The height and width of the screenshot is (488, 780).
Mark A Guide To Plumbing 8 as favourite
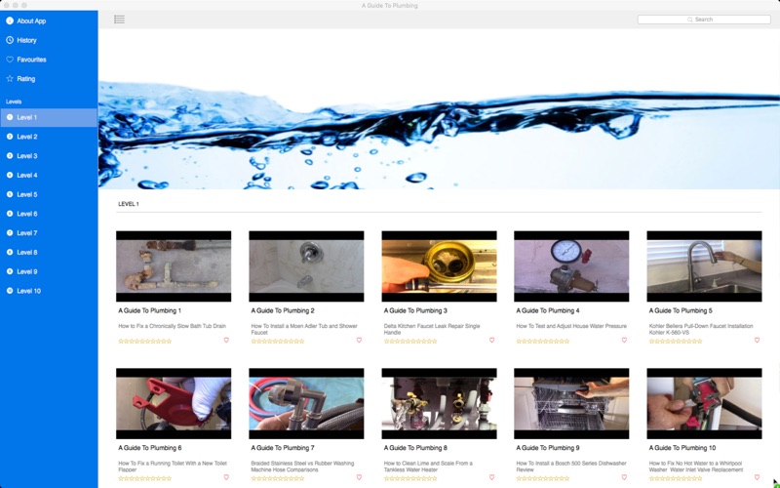492,477
